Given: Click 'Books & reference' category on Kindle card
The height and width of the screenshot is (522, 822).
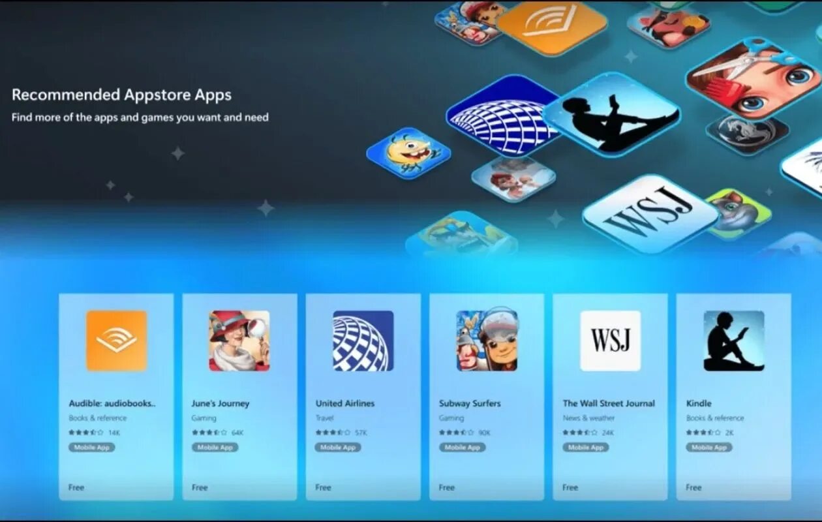Looking at the screenshot, I should click(715, 418).
